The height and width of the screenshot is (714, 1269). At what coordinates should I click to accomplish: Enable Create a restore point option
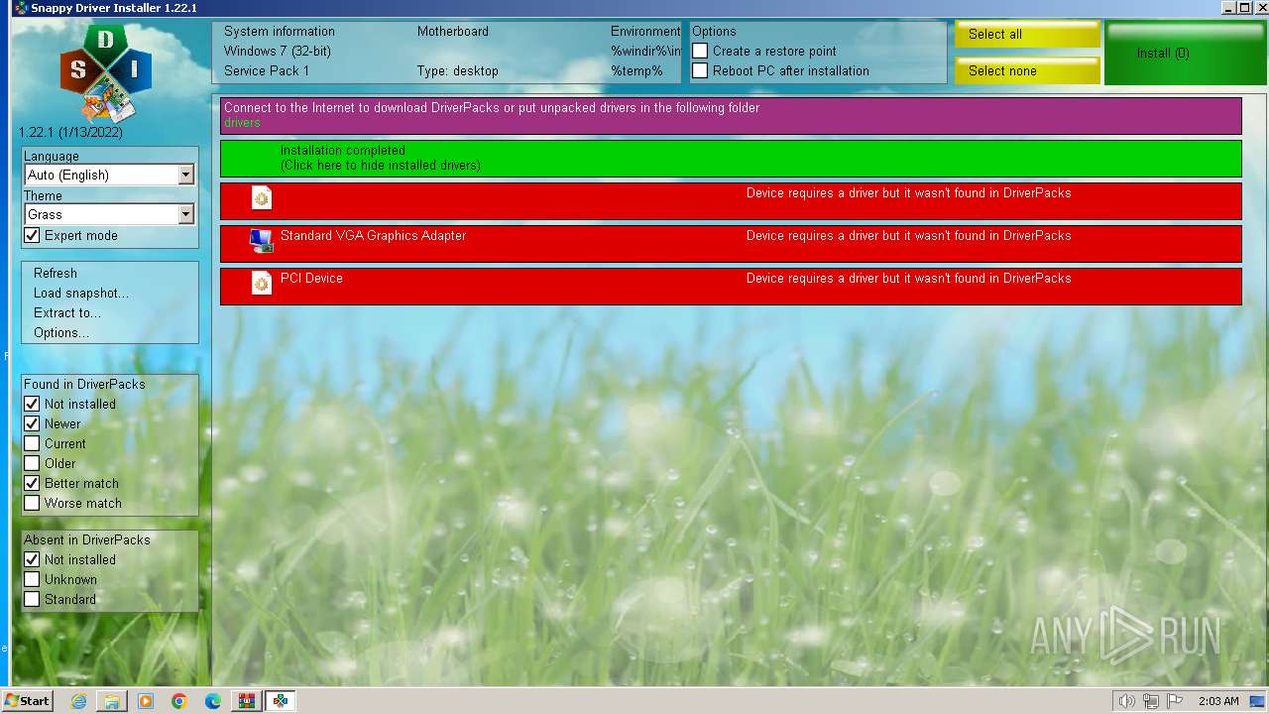coord(700,51)
